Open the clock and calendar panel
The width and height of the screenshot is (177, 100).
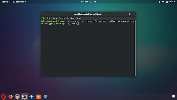(x=88, y=2)
